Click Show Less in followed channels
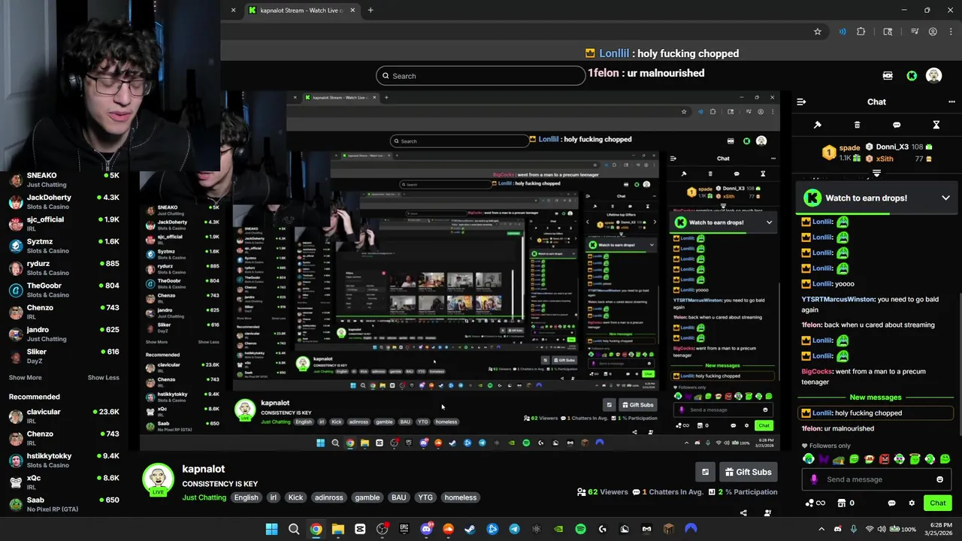The width and height of the screenshot is (962, 541). pos(104,377)
